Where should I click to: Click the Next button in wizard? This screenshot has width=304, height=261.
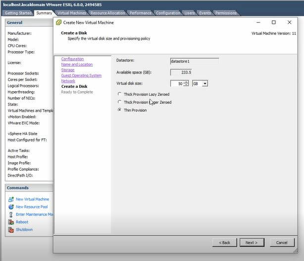coord(252,243)
